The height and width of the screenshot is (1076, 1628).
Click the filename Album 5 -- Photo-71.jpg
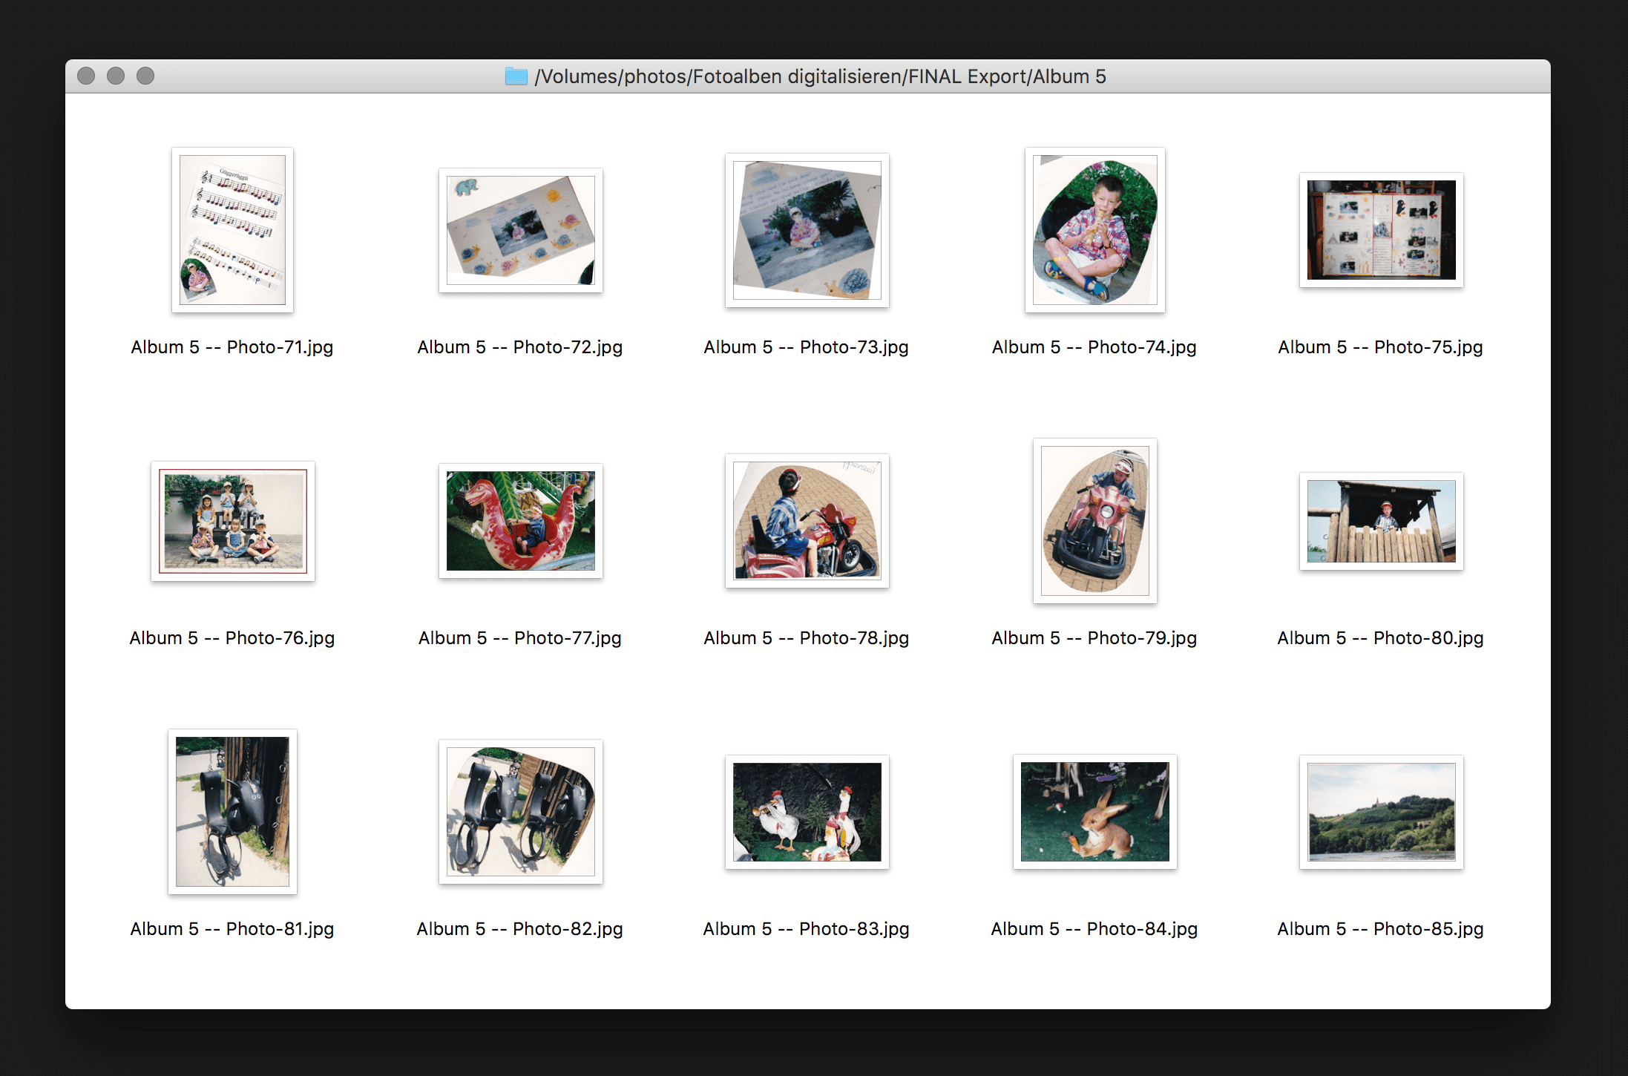pyautogui.click(x=232, y=347)
